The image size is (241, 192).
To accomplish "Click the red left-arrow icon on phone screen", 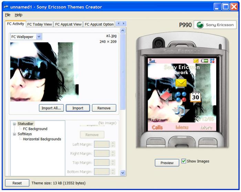I will click(x=165, y=97).
